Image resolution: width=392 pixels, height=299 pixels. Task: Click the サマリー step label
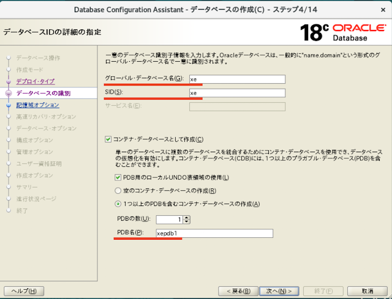tap(27, 187)
